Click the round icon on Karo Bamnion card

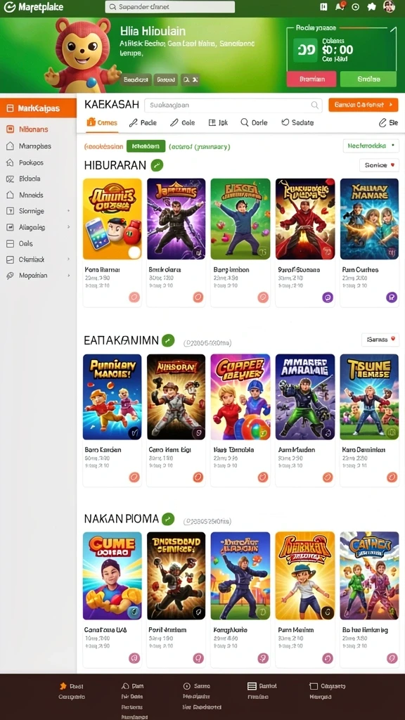click(x=392, y=477)
